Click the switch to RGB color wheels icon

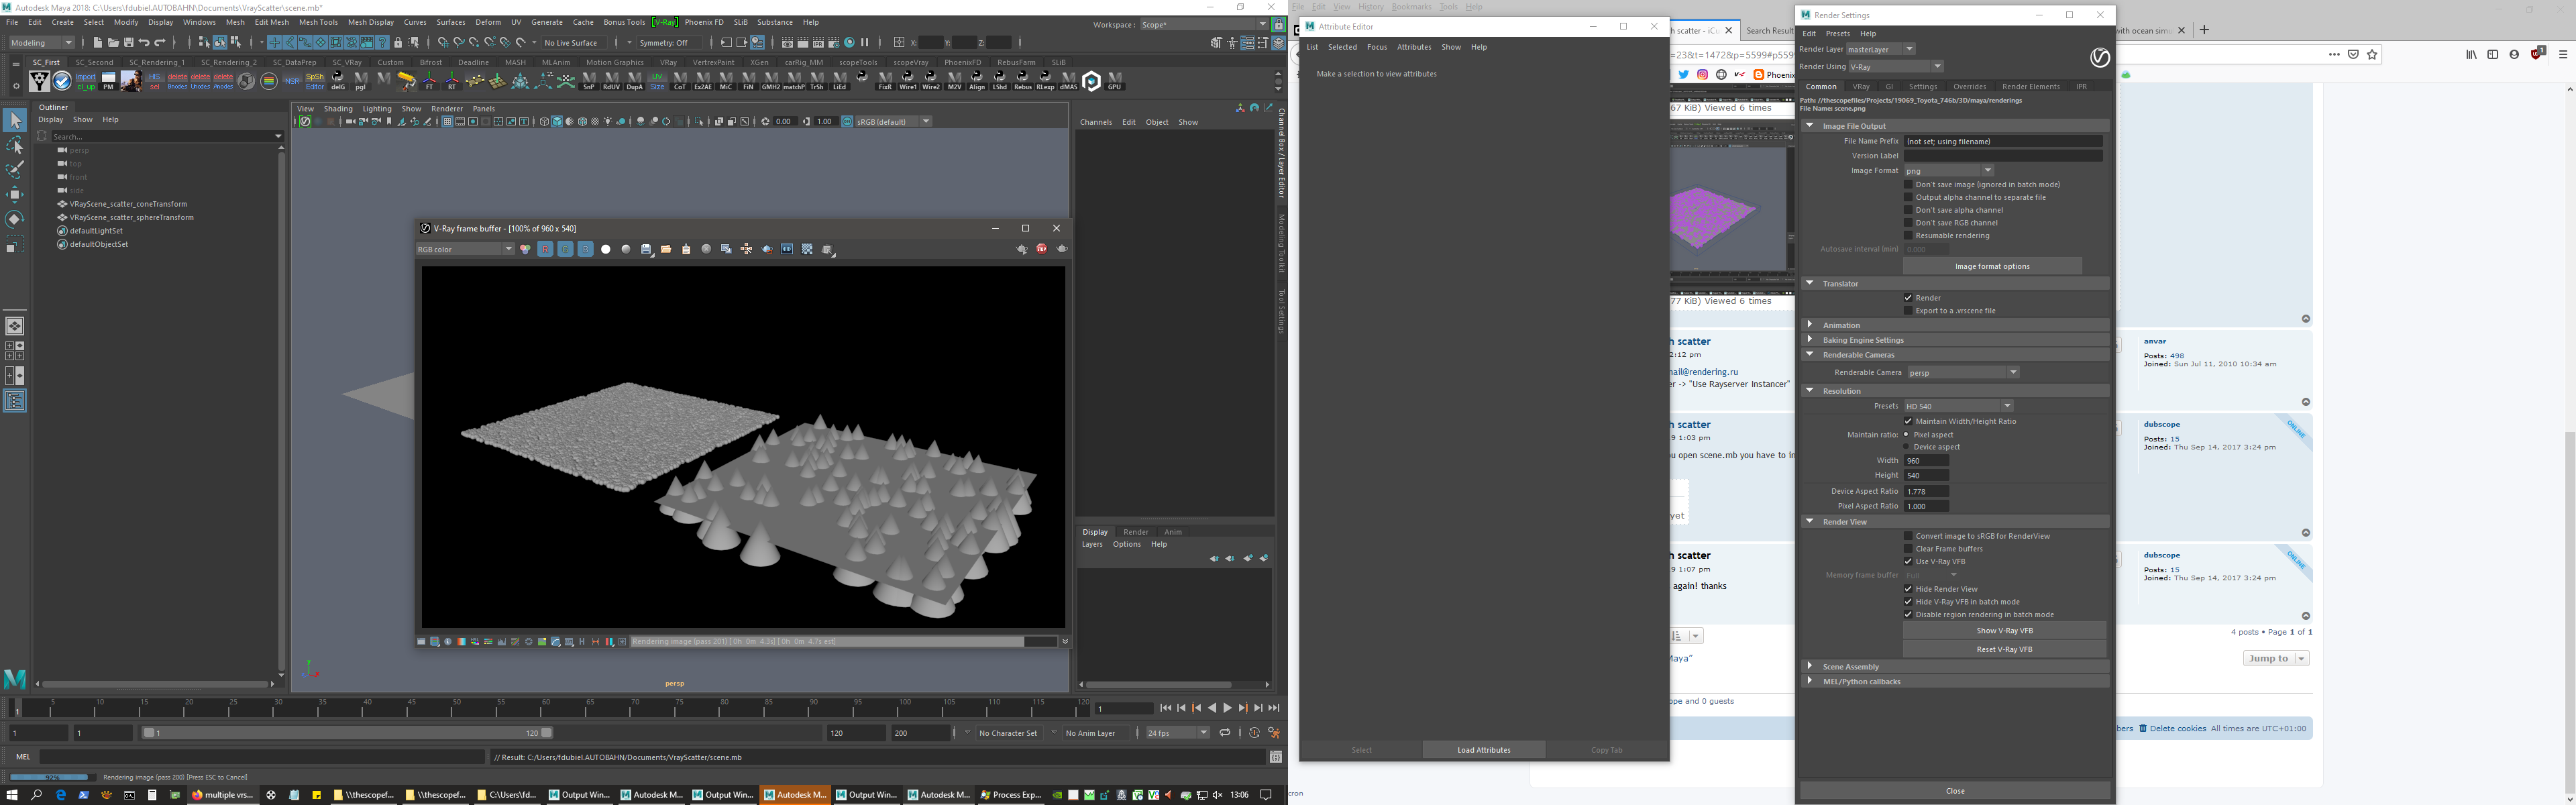pos(526,249)
